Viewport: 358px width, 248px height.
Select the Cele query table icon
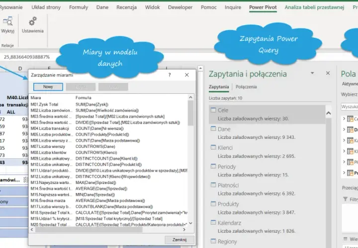point(213,110)
